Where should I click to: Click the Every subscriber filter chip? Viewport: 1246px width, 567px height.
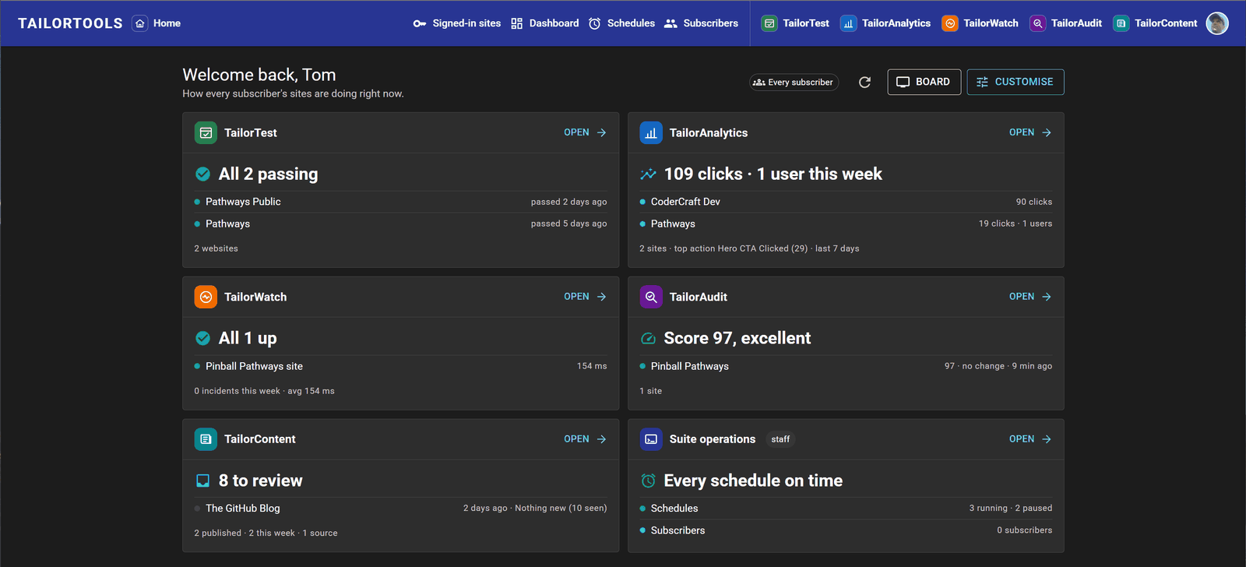[x=794, y=82]
